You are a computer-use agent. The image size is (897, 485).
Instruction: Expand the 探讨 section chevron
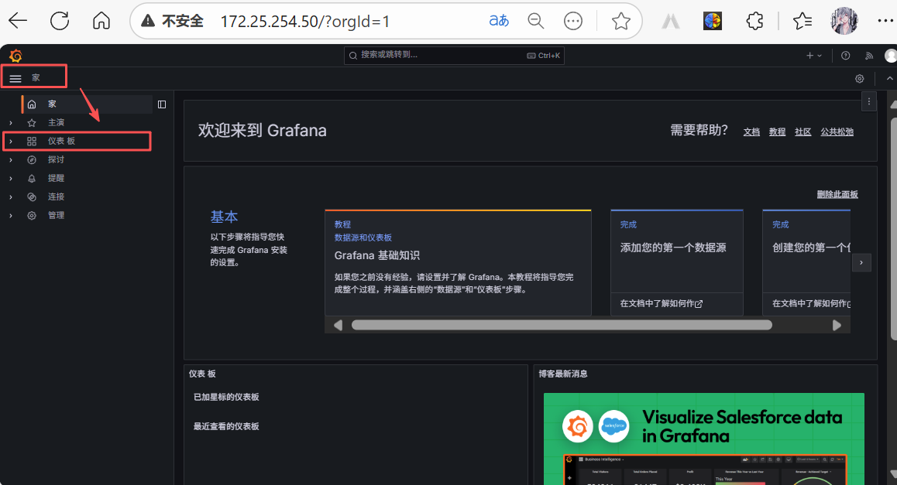pos(11,160)
